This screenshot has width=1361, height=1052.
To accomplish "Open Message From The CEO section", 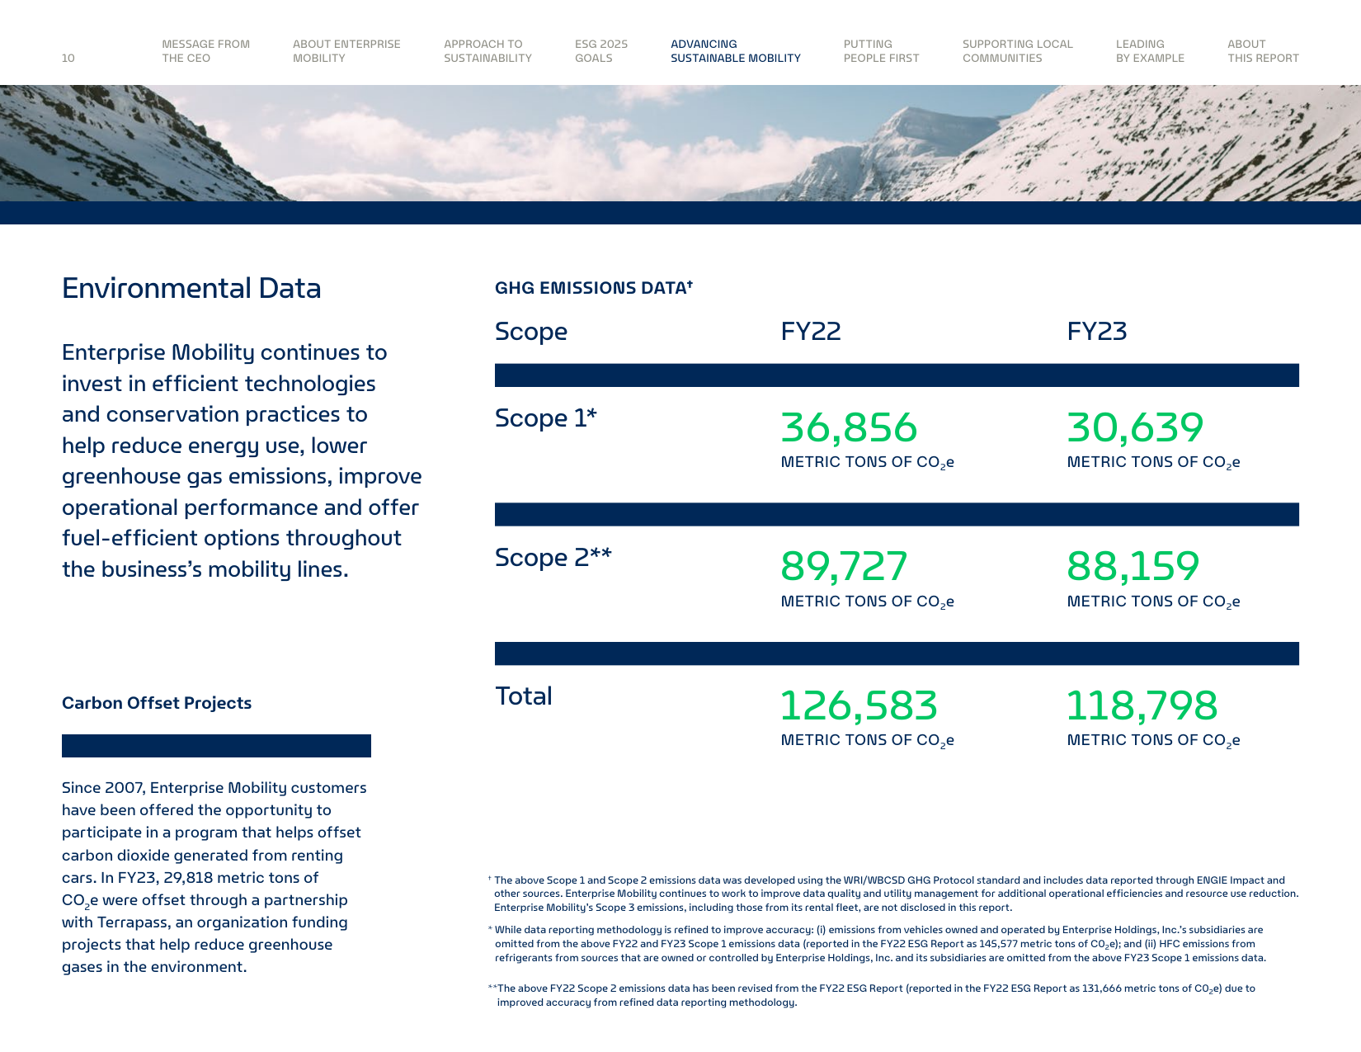I will pos(205,51).
